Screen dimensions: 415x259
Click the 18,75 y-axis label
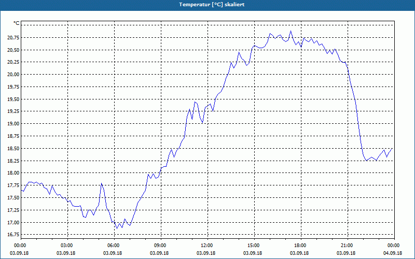click(x=13, y=136)
